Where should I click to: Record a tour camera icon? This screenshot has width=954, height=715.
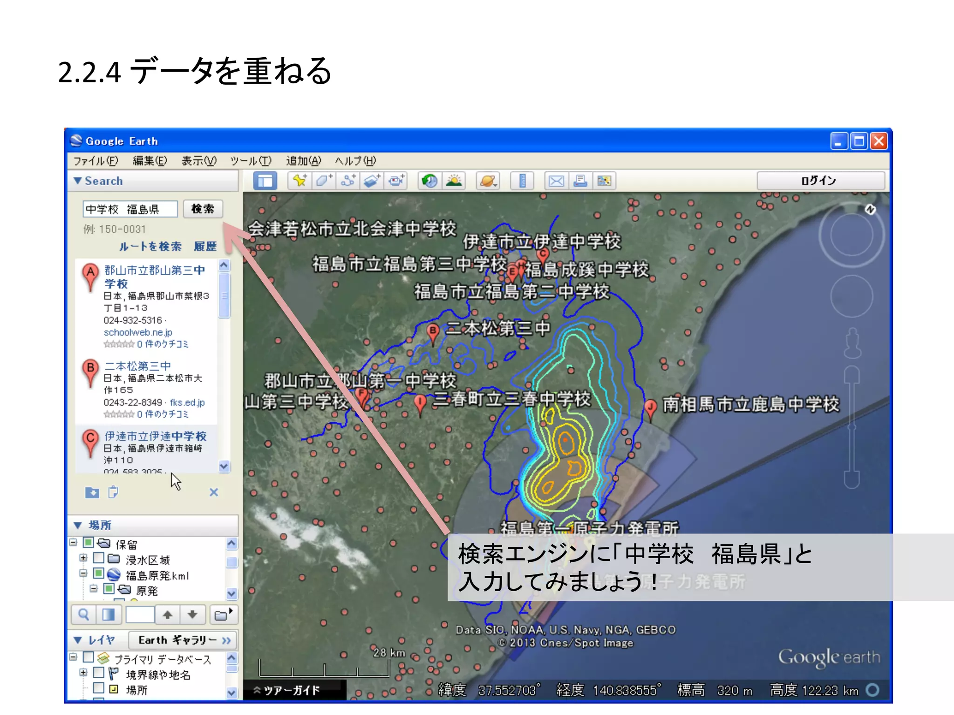(396, 181)
